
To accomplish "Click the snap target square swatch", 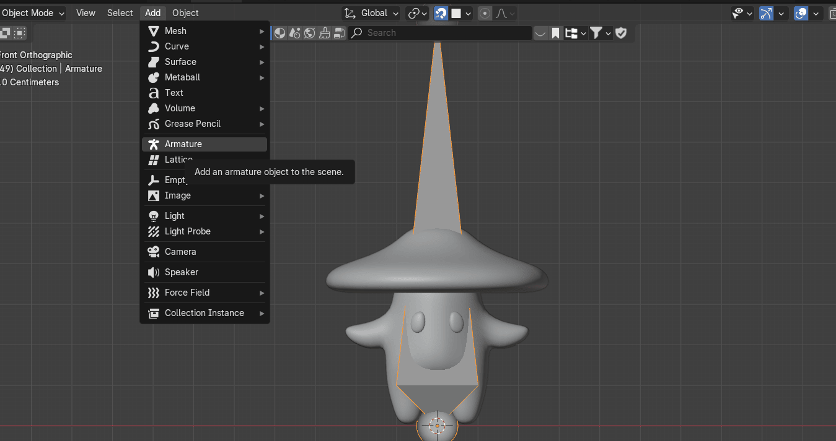I will [x=456, y=13].
